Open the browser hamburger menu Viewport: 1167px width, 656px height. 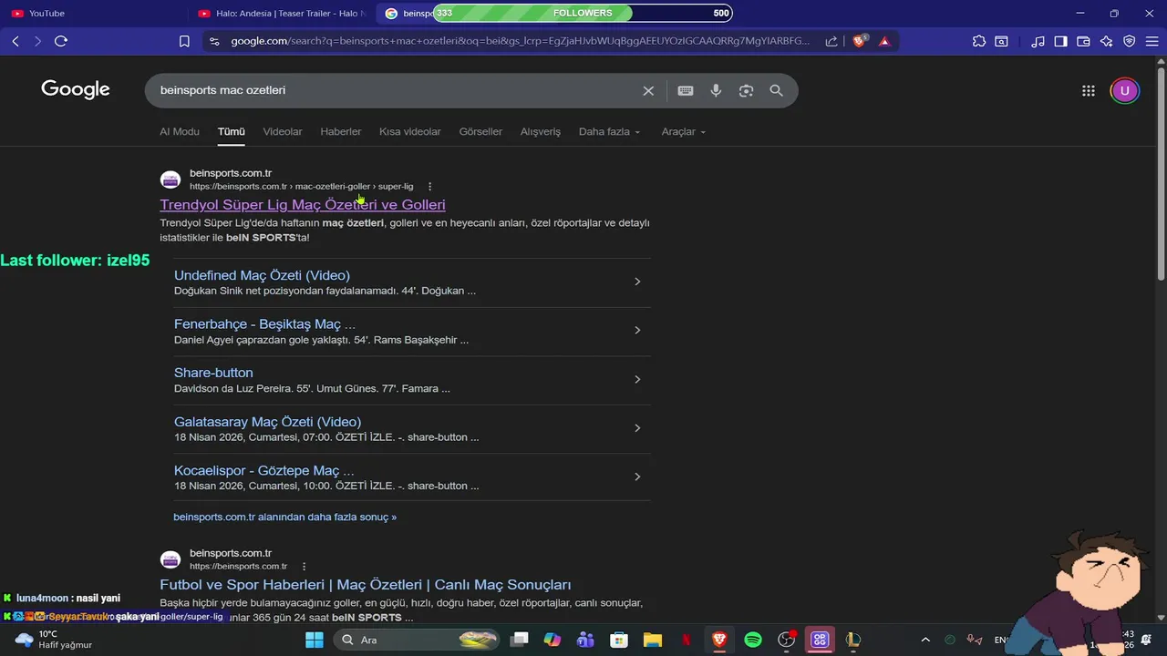(x=1152, y=41)
